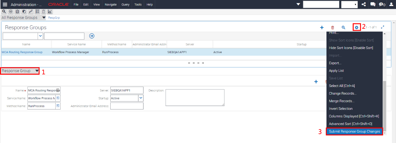Open query field selector dropdown

[x=40, y=36]
